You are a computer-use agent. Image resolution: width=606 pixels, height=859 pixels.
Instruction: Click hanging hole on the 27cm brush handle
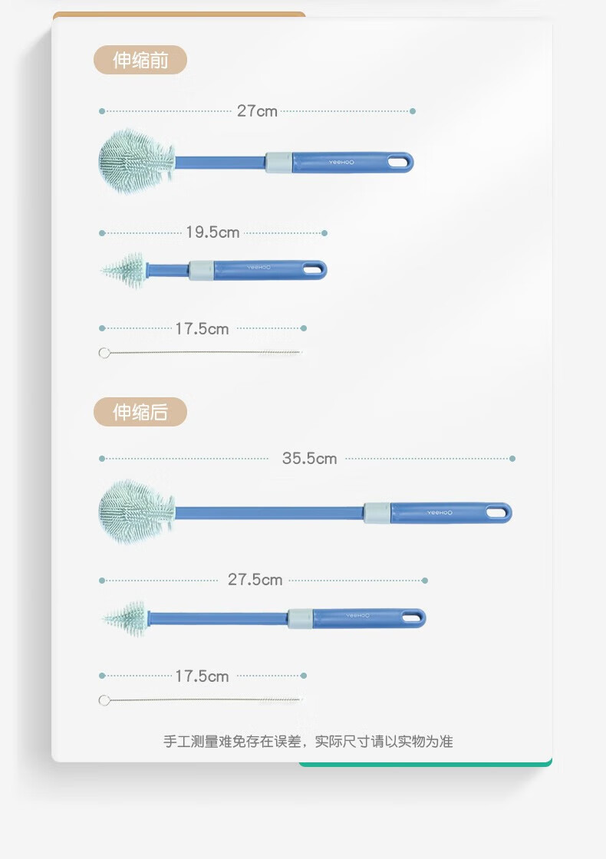coord(397,162)
